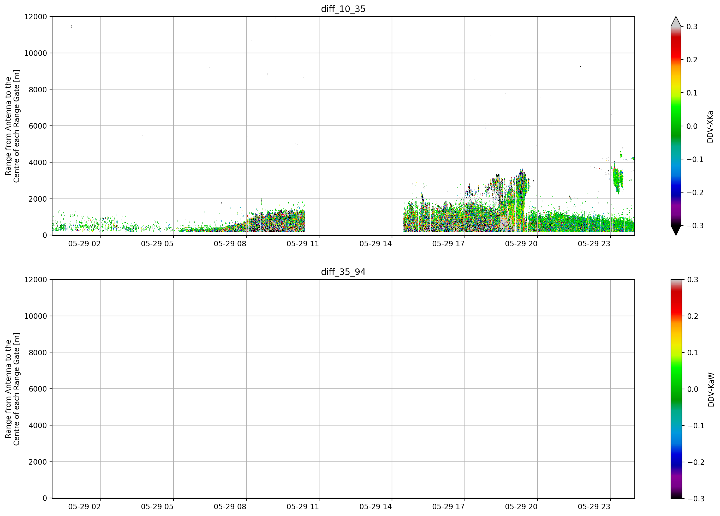Image resolution: width=720 pixels, height=516 pixels.
Task: Select the "DDV-XKa" colorbar label
Action: tap(710, 127)
